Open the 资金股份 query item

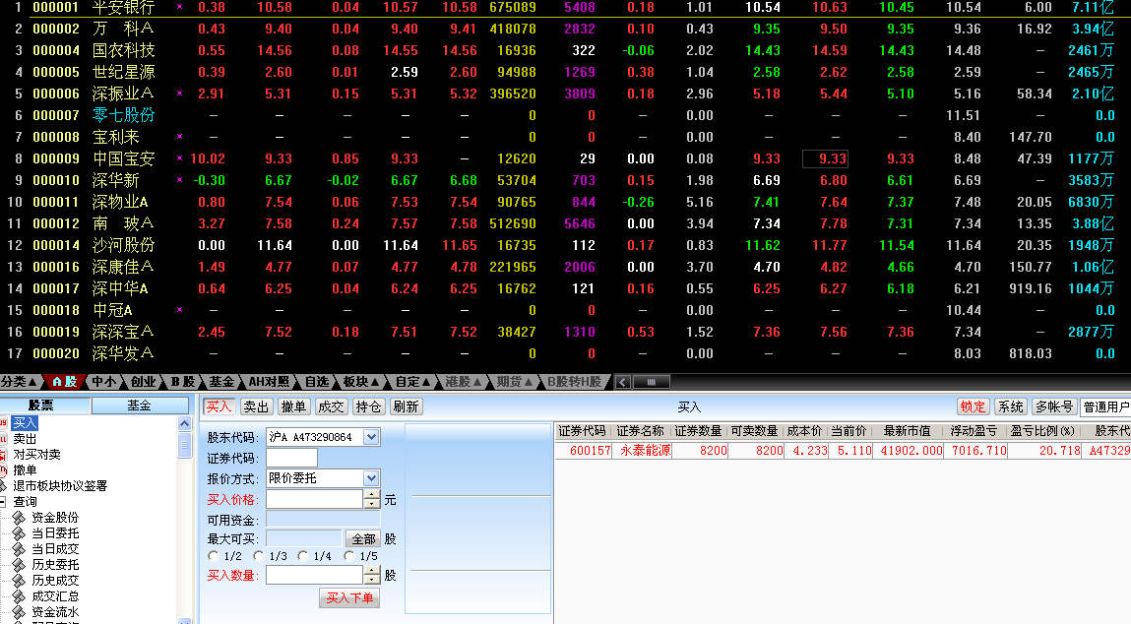click(54, 517)
